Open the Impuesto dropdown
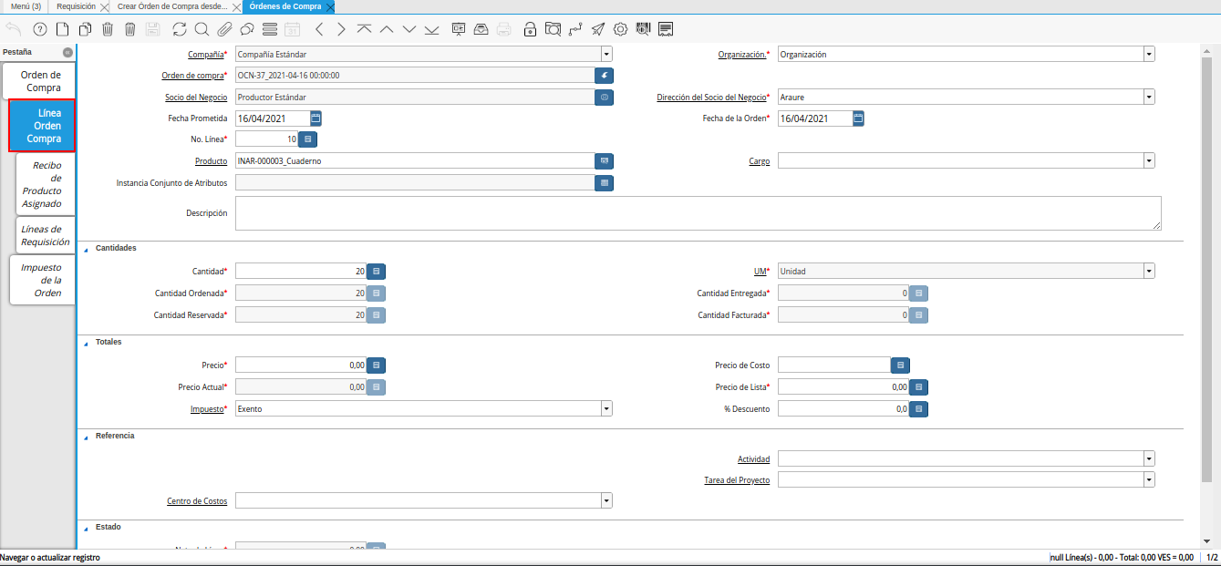The image size is (1221, 566). pyautogui.click(x=606, y=409)
